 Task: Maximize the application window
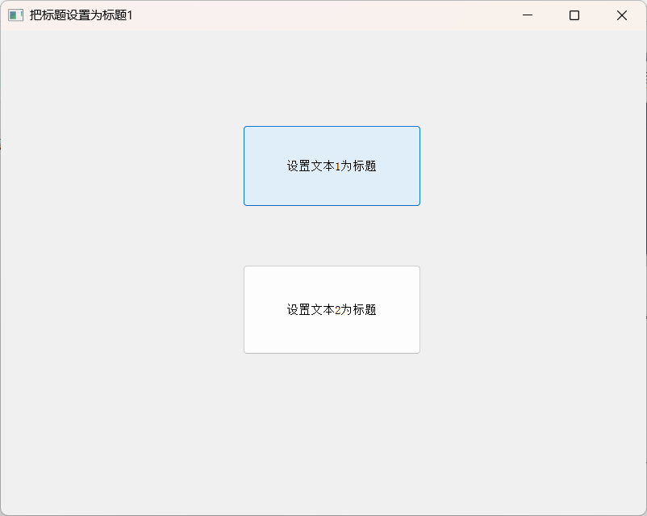click(574, 15)
